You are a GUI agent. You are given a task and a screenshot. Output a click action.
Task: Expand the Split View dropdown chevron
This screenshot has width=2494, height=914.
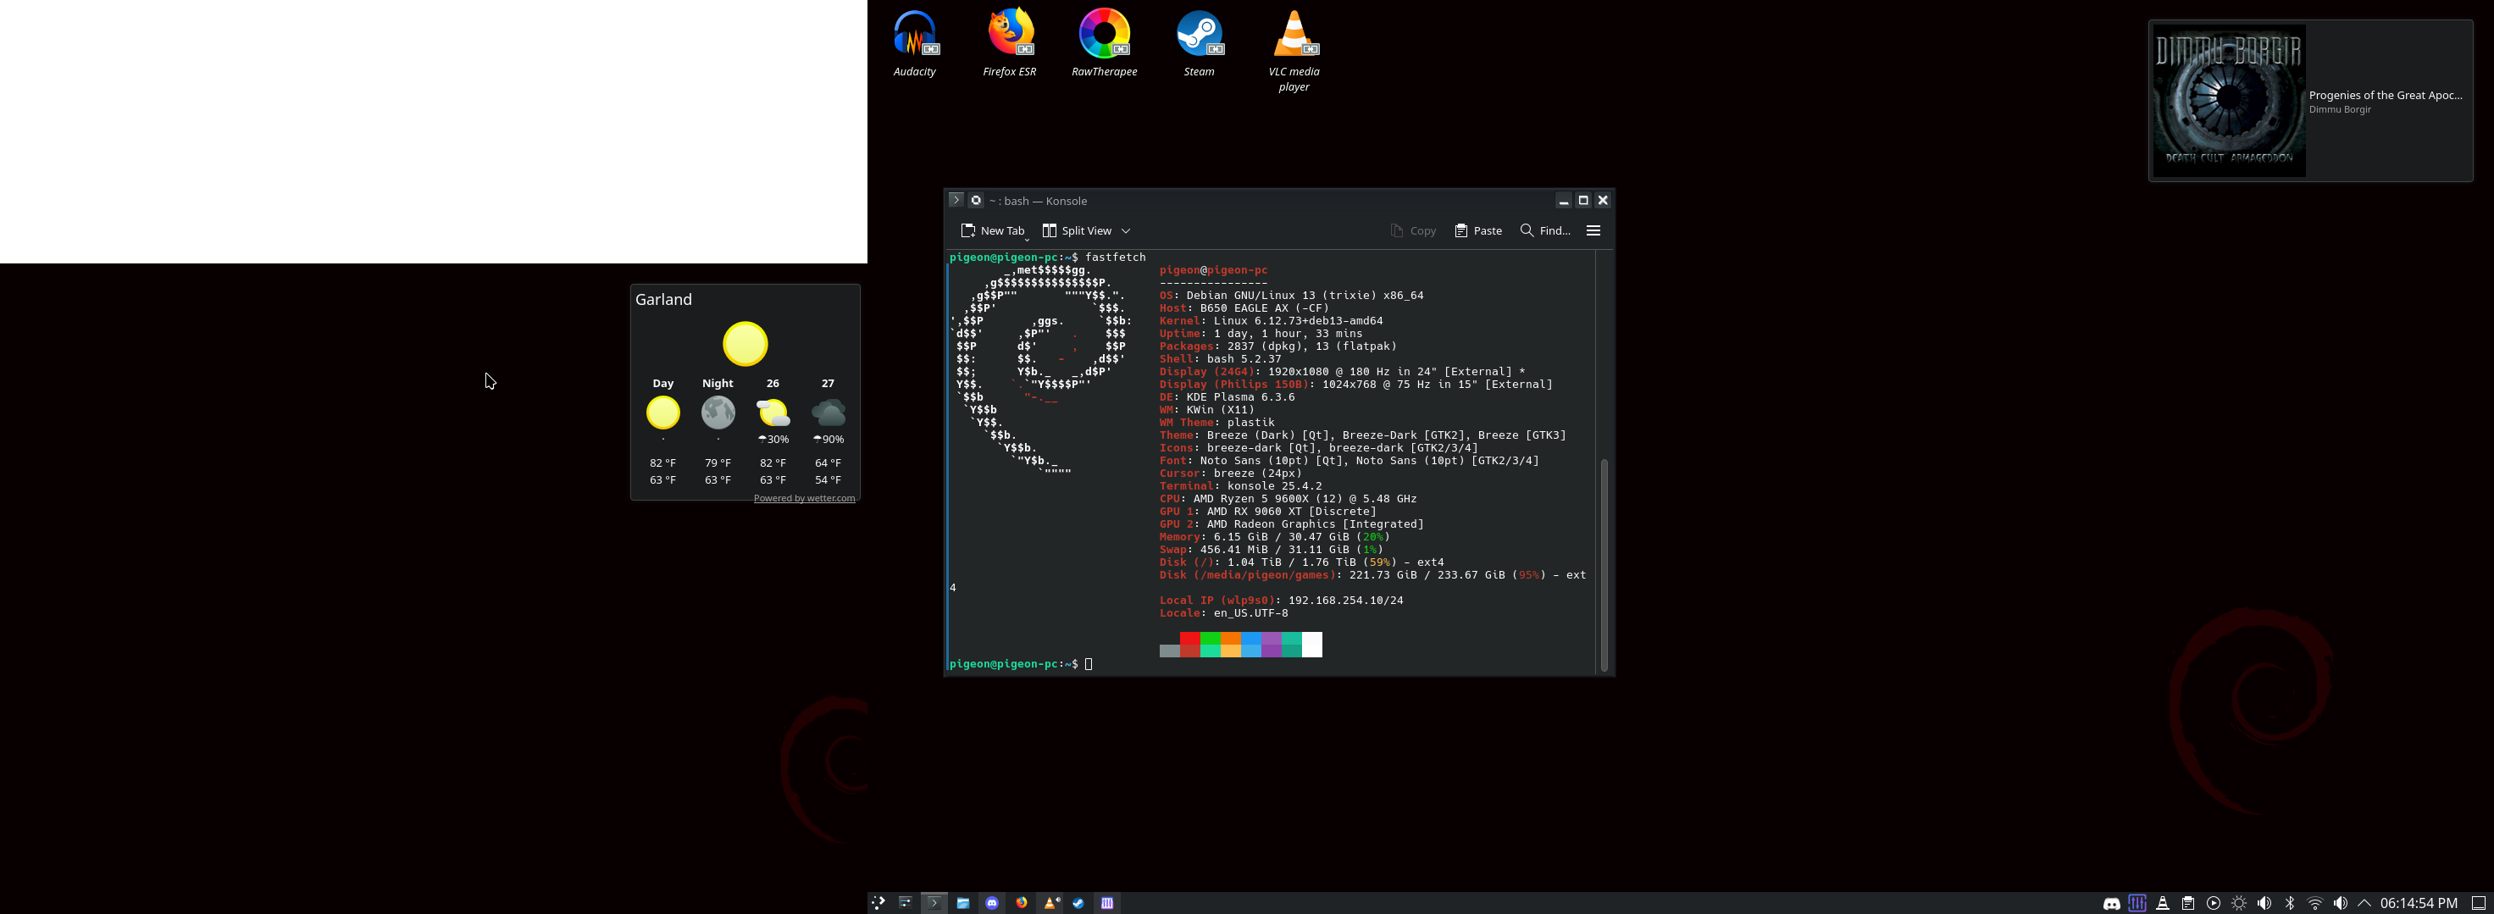[x=1126, y=230]
